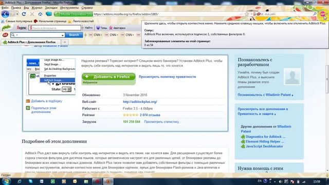Switch to the Firefox taskbar button
329x185 pixels.
click(108, 181)
